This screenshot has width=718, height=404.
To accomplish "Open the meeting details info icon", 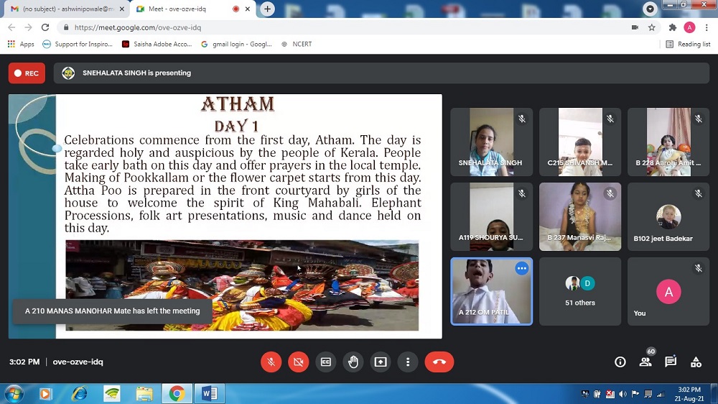I will (620, 362).
